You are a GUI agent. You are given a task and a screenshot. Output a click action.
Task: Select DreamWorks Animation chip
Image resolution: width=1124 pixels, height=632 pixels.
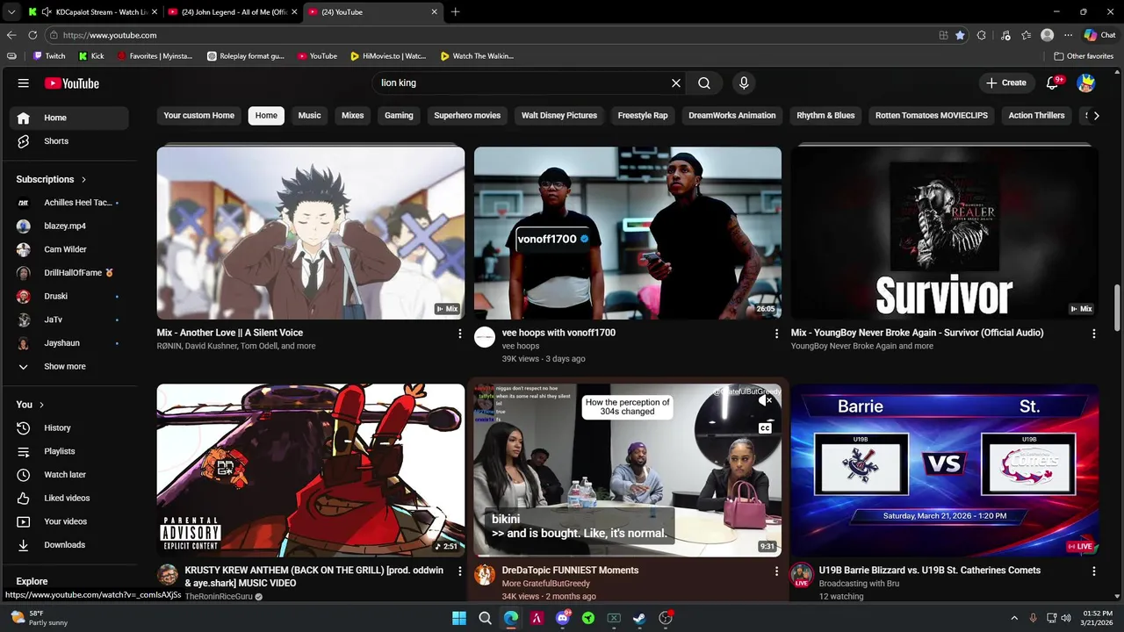click(732, 115)
